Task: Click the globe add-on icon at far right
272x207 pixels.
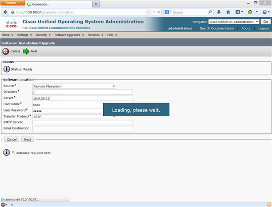Action: click(265, 12)
